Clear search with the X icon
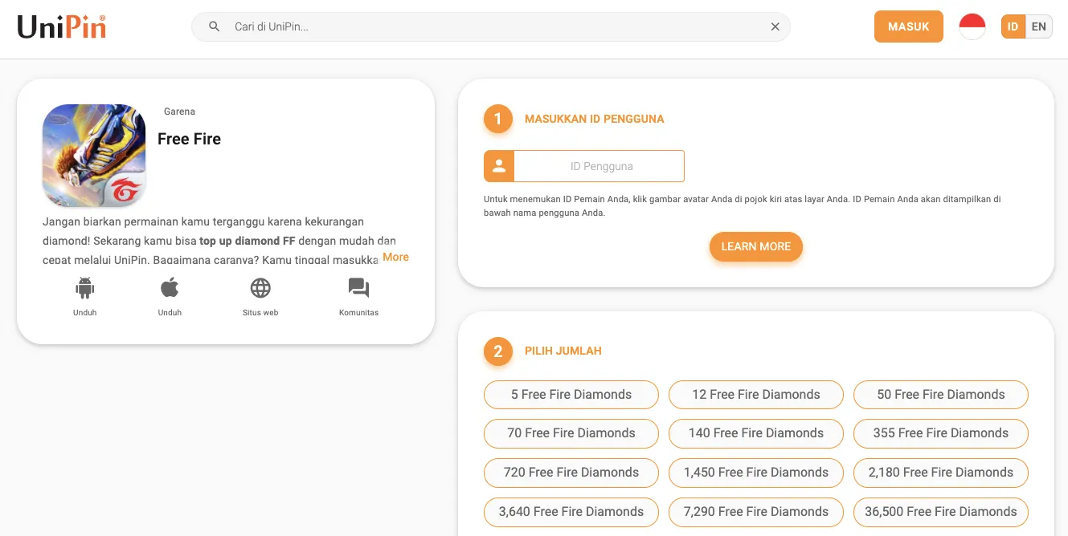The height and width of the screenshot is (536, 1068). 775,26
